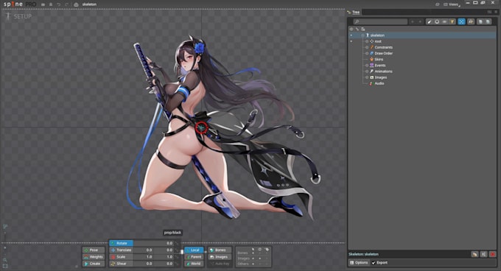Screen dimensions: 501x271
Task: Select the Parent axes mode
Action: (194, 256)
